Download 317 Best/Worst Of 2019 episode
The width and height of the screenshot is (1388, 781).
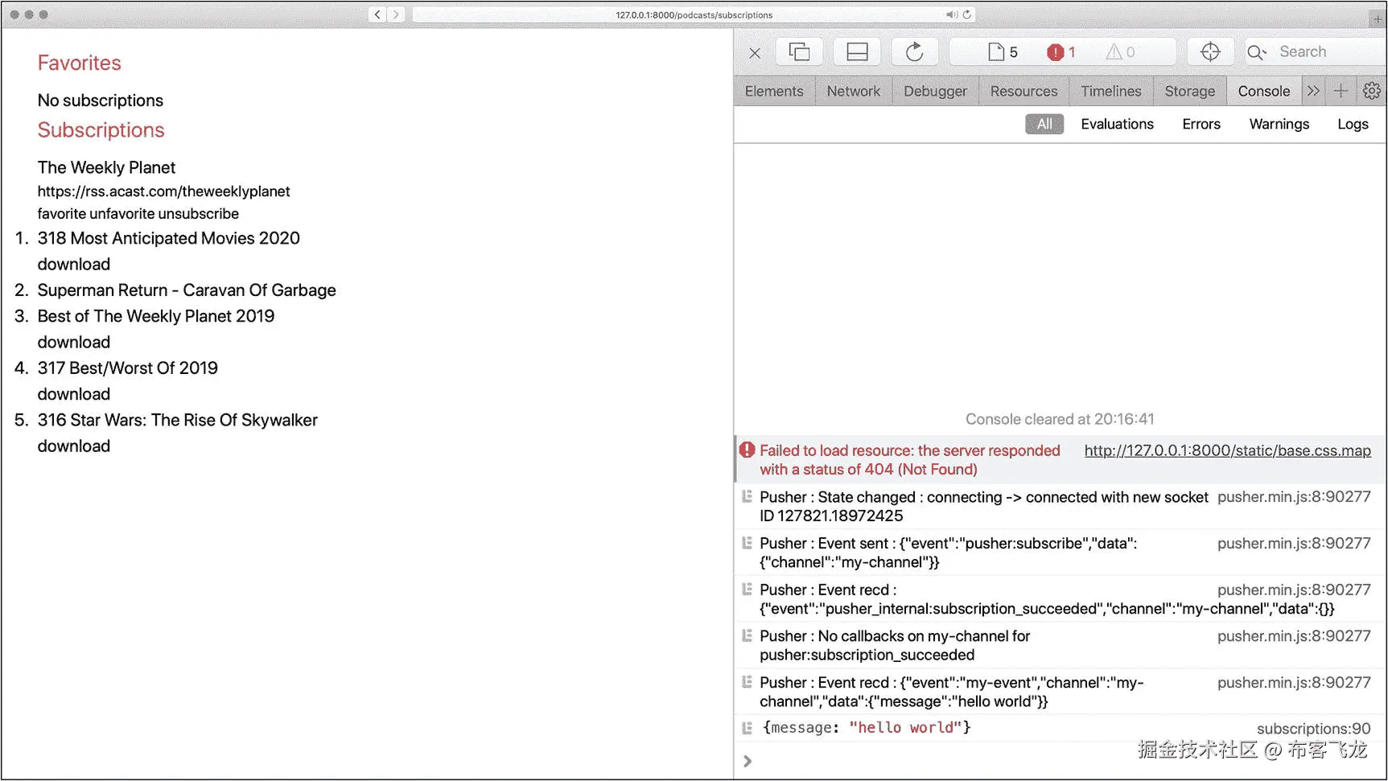(74, 394)
